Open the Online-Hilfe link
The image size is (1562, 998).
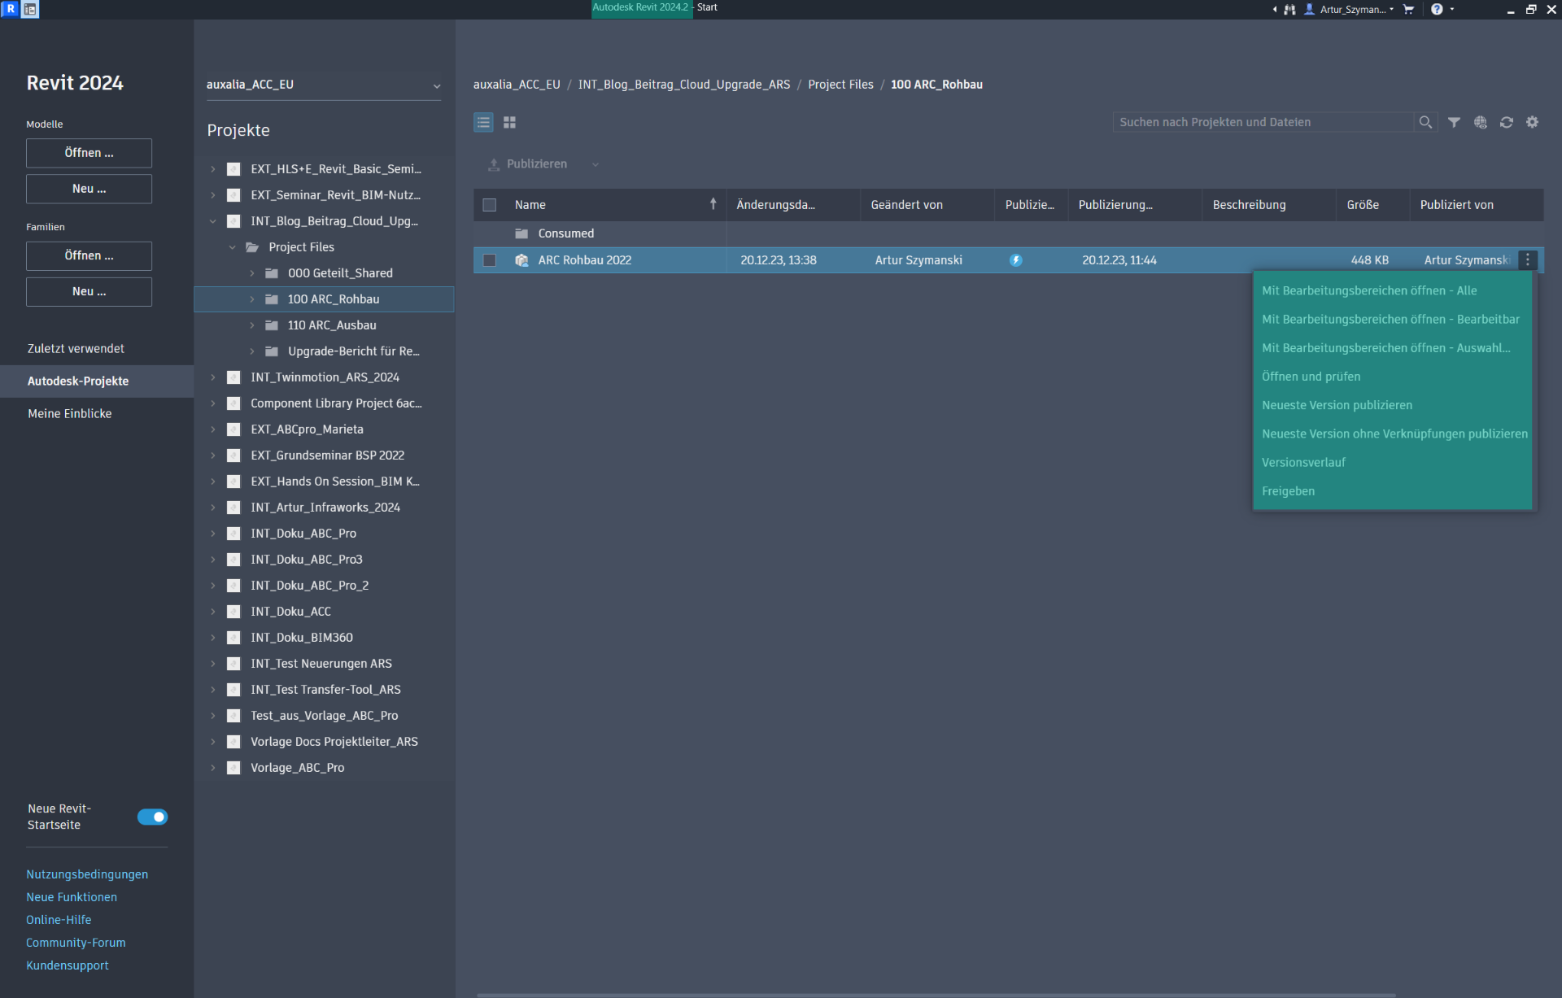click(59, 920)
